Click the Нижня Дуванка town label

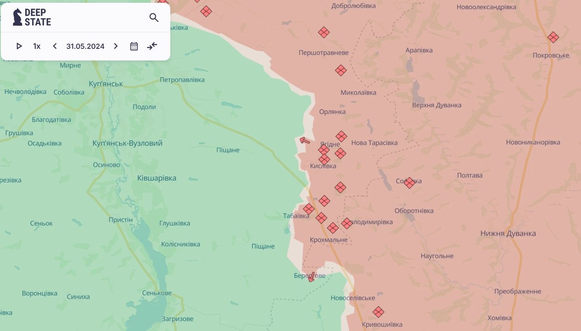(x=508, y=233)
